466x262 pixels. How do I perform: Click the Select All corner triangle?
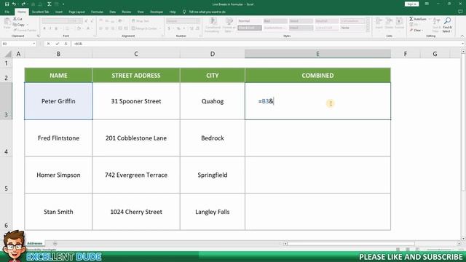[8, 54]
